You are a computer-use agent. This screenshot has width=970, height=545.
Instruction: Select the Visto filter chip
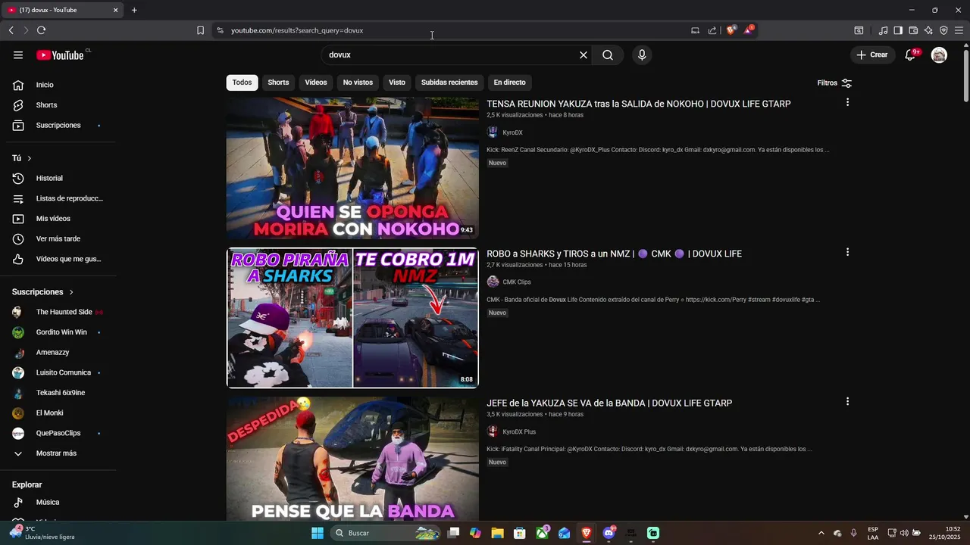(x=397, y=83)
